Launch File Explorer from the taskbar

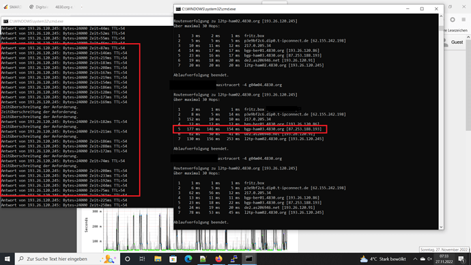158,259
